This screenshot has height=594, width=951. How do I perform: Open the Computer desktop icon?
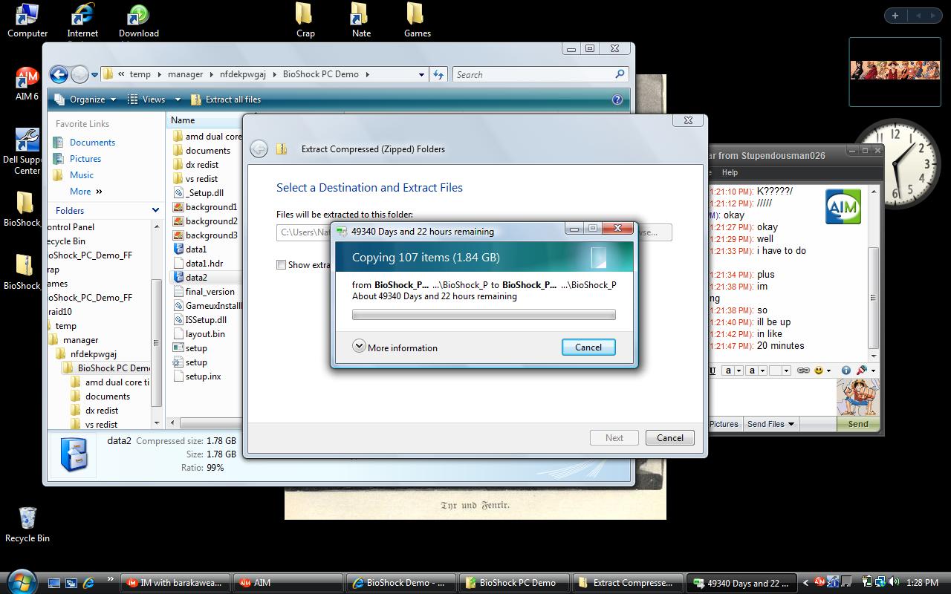point(27,20)
